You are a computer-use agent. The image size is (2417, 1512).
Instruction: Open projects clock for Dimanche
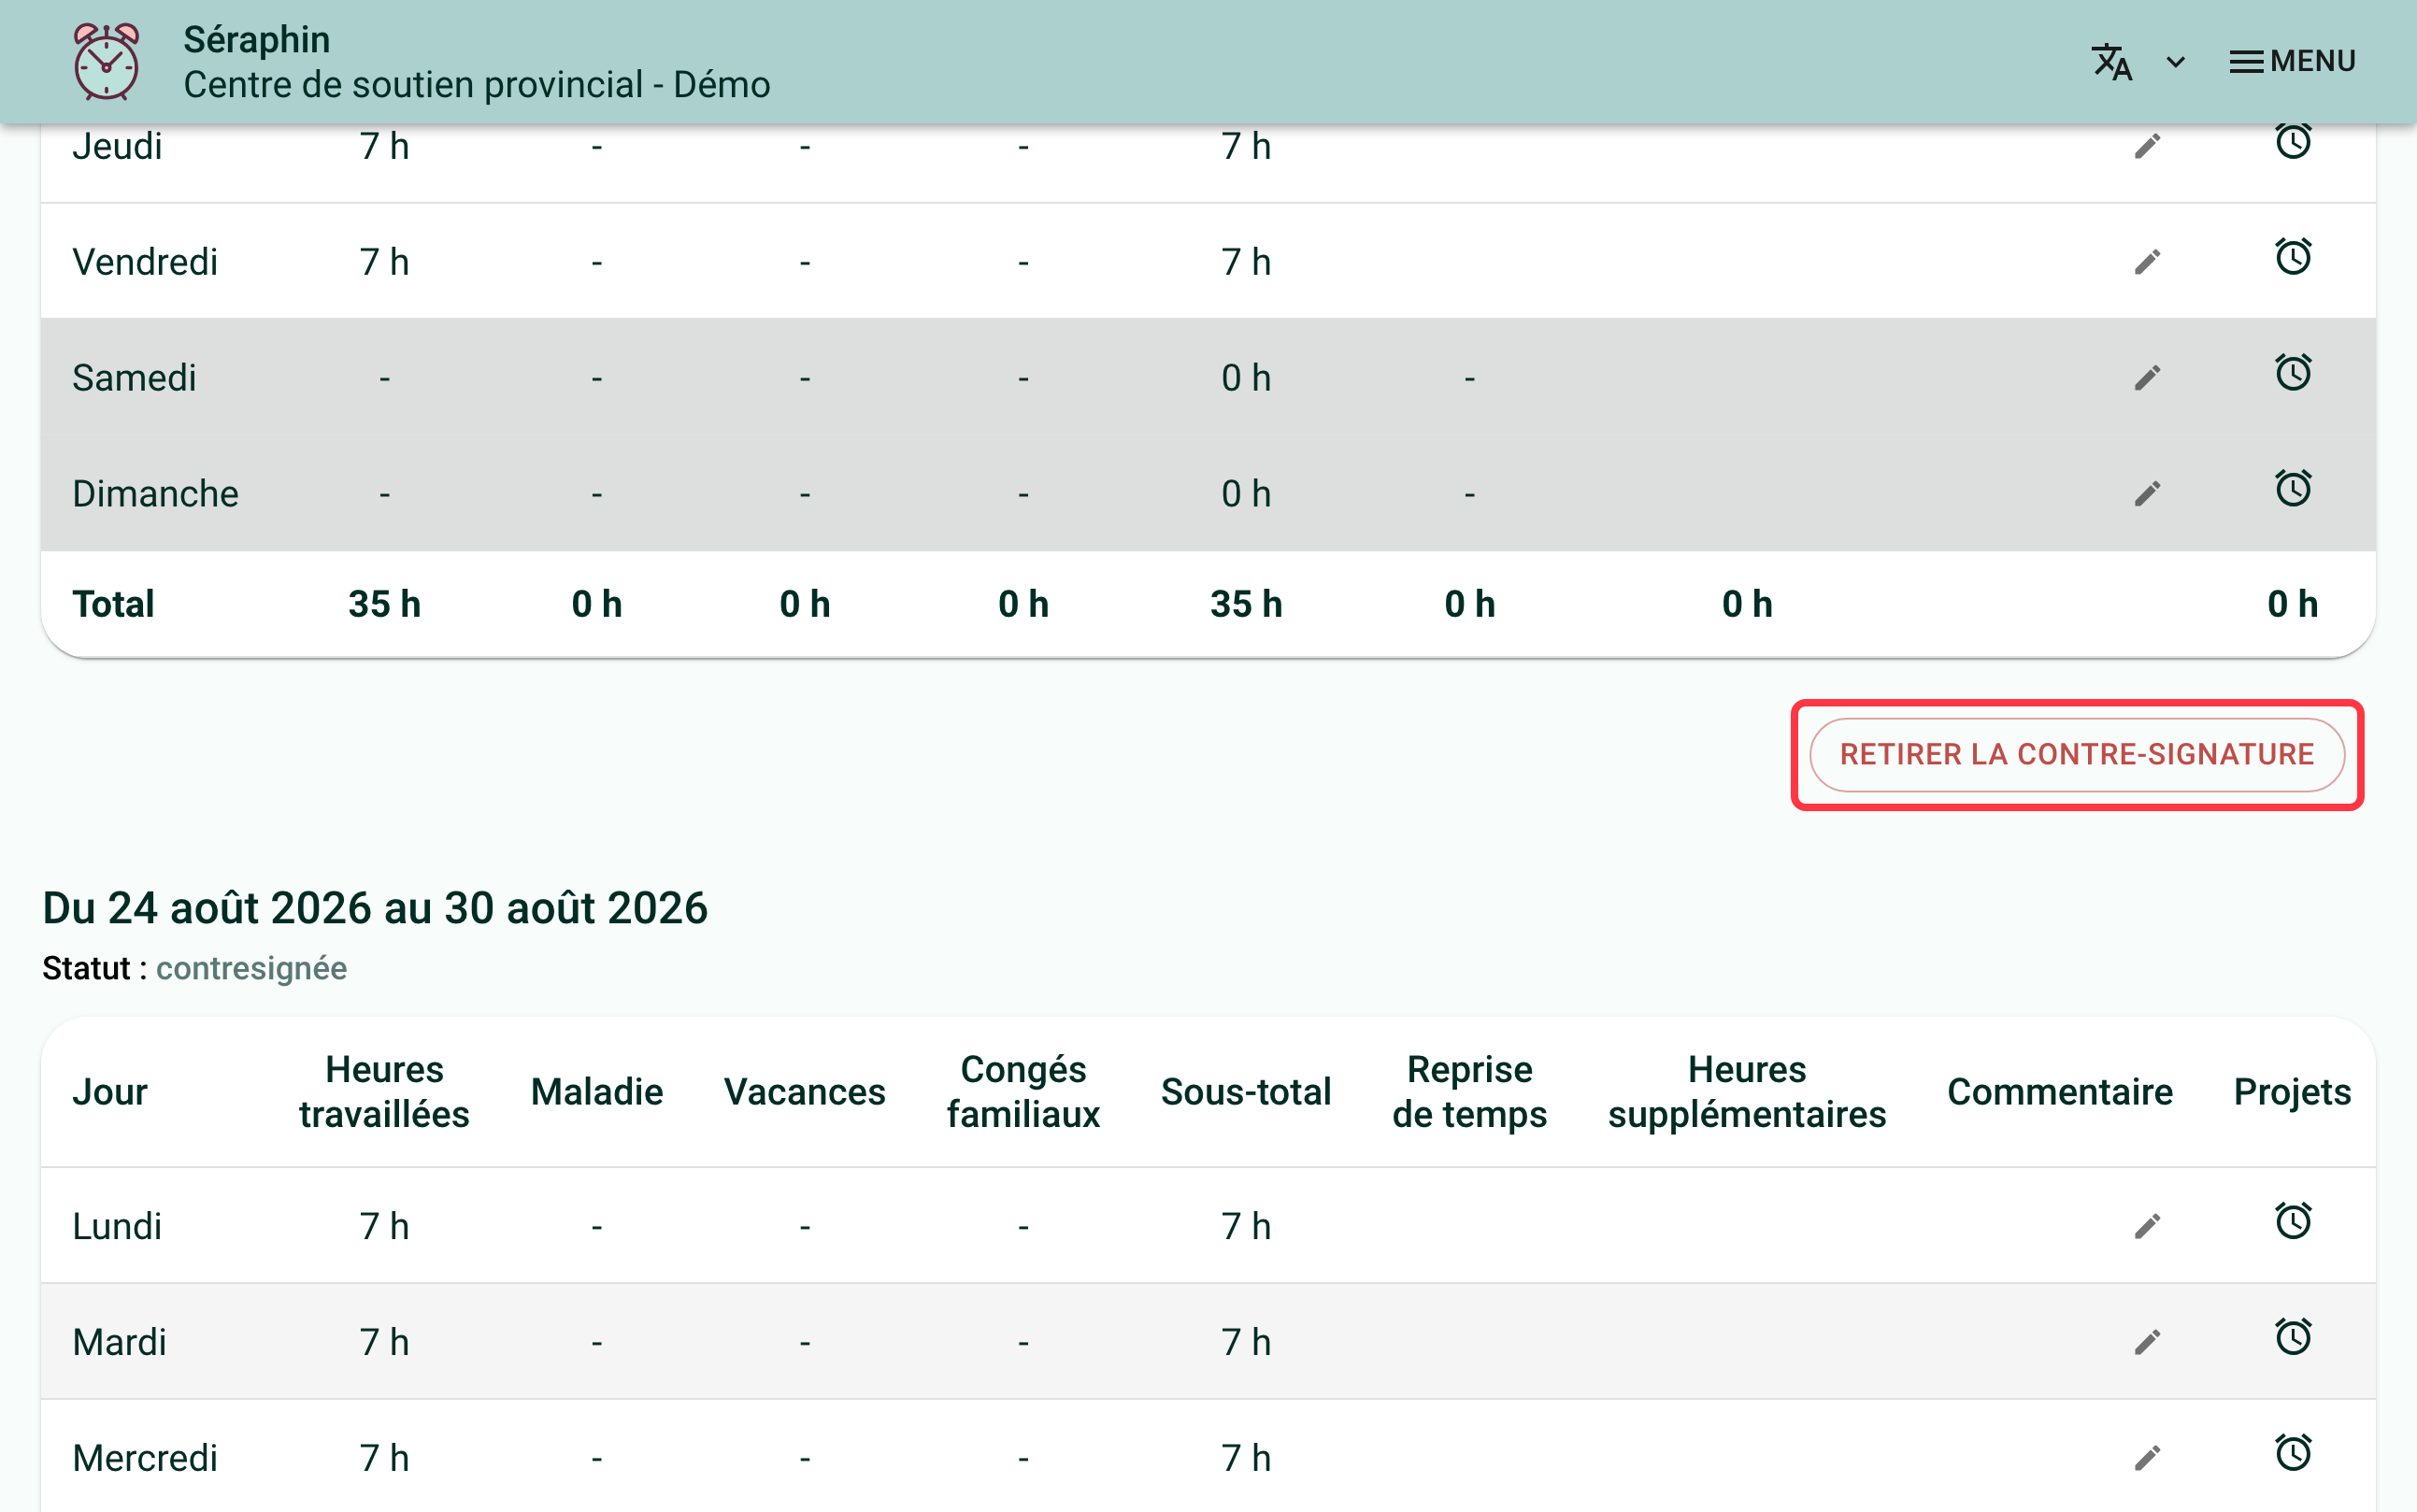point(2293,489)
